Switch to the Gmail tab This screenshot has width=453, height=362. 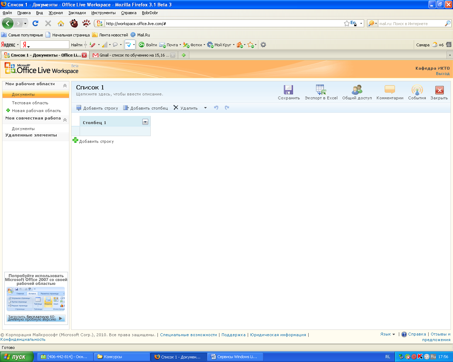tap(133, 55)
